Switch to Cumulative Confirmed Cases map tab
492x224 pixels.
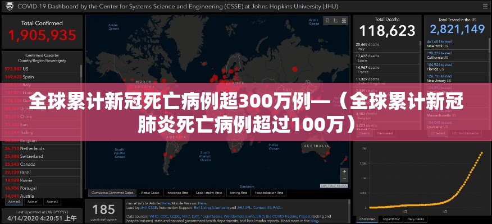point(112,193)
